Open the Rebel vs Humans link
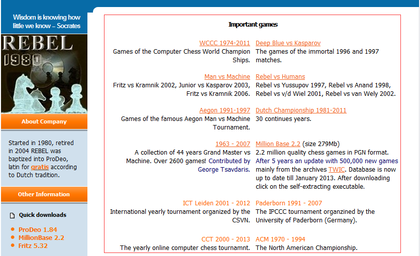This screenshot has width=420, height=256. [x=280, y=77]
